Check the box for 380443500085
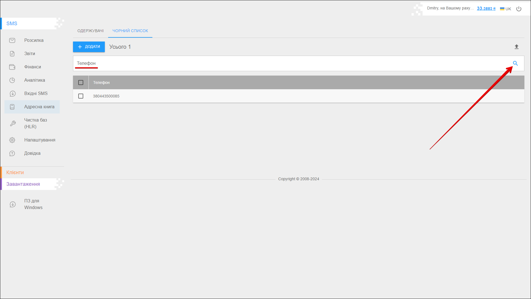 [81, 96]
